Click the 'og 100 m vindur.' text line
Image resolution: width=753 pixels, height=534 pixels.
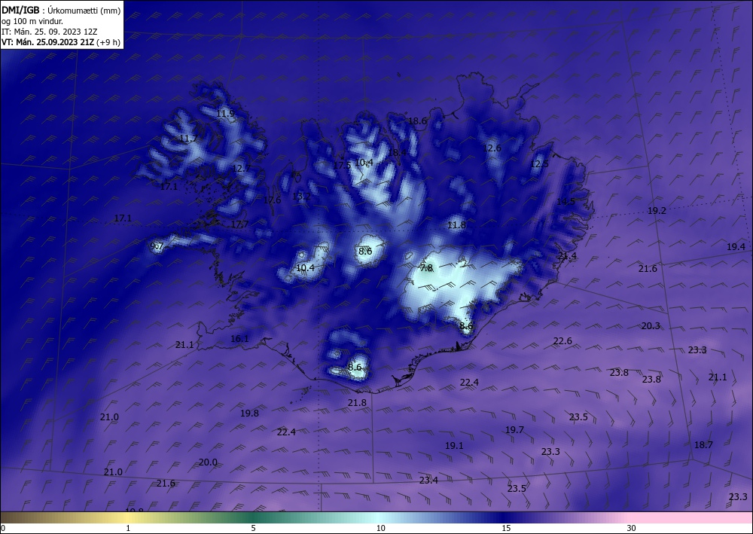coord(32,21)
